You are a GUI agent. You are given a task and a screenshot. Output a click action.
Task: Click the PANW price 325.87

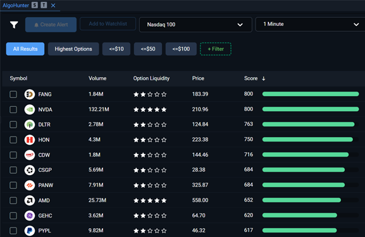[200, 185]
